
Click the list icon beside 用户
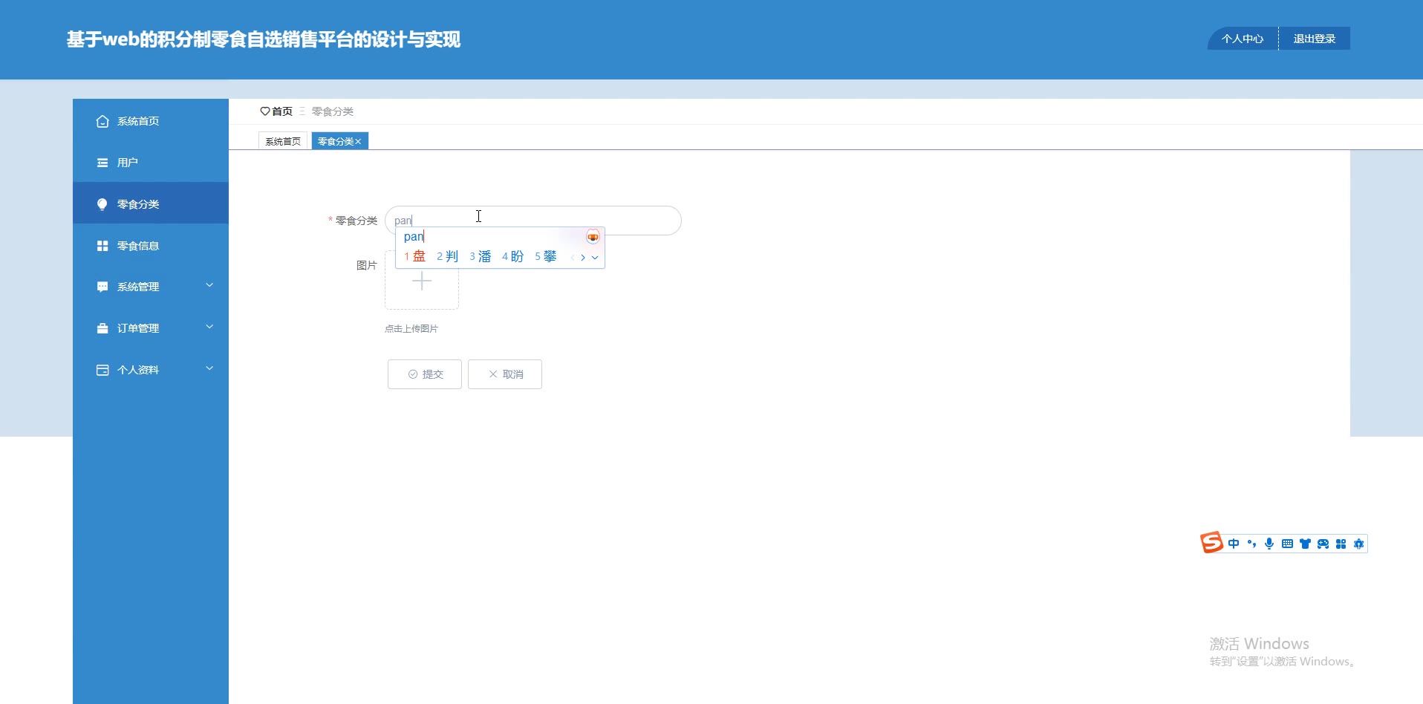102,163
